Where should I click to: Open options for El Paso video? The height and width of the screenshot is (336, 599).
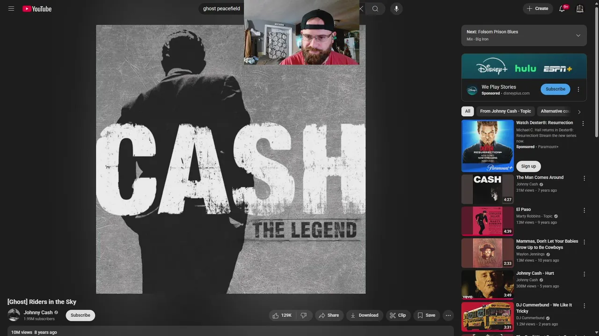pyautogui.click(x=584, y=210)
